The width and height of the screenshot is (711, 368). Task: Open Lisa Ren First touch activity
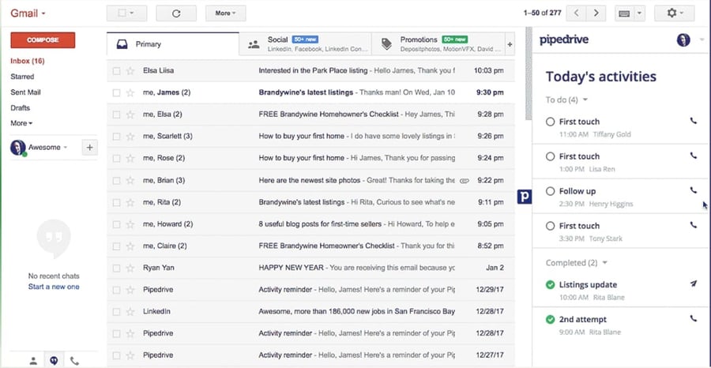pyautogui.click(x=620, y=162)
